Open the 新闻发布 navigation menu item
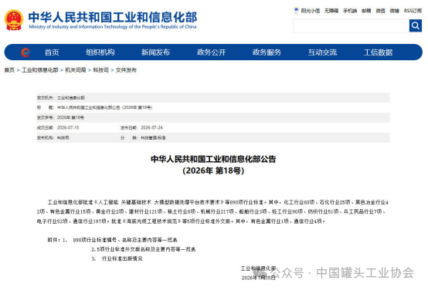This screenshot has height=290, width=428. (155, 52)
